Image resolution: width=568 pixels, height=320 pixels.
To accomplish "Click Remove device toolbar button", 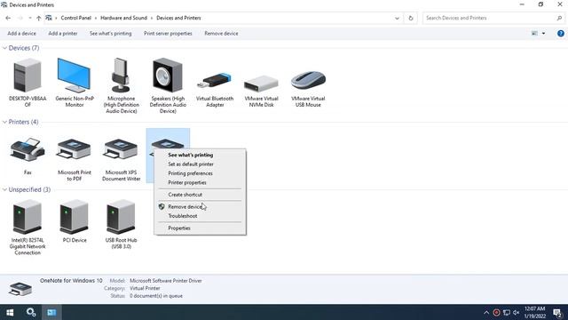I will tap(221, 34).
